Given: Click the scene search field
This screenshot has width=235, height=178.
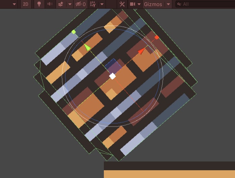Looking at the screenshot, I should pyautogui.click(x=205, y=4).
